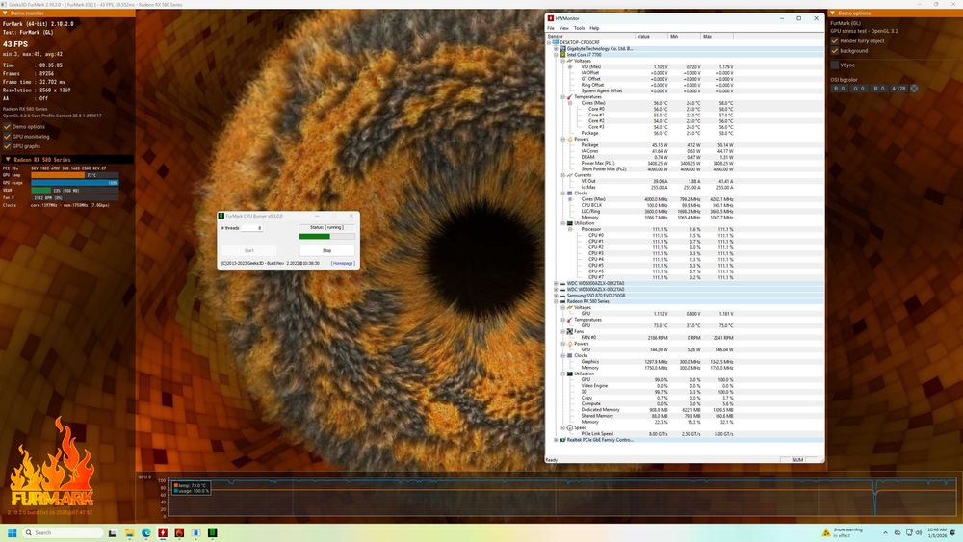Image resolution: width=963 pixels, height=542 pixels.
Task: Click the CPU Powers category icon
Action: click(x=570, y=140)
